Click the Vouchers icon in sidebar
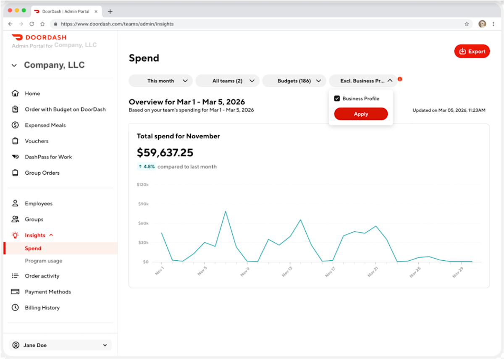The height and width of the screenshot is (359, 504). (15, 141)
